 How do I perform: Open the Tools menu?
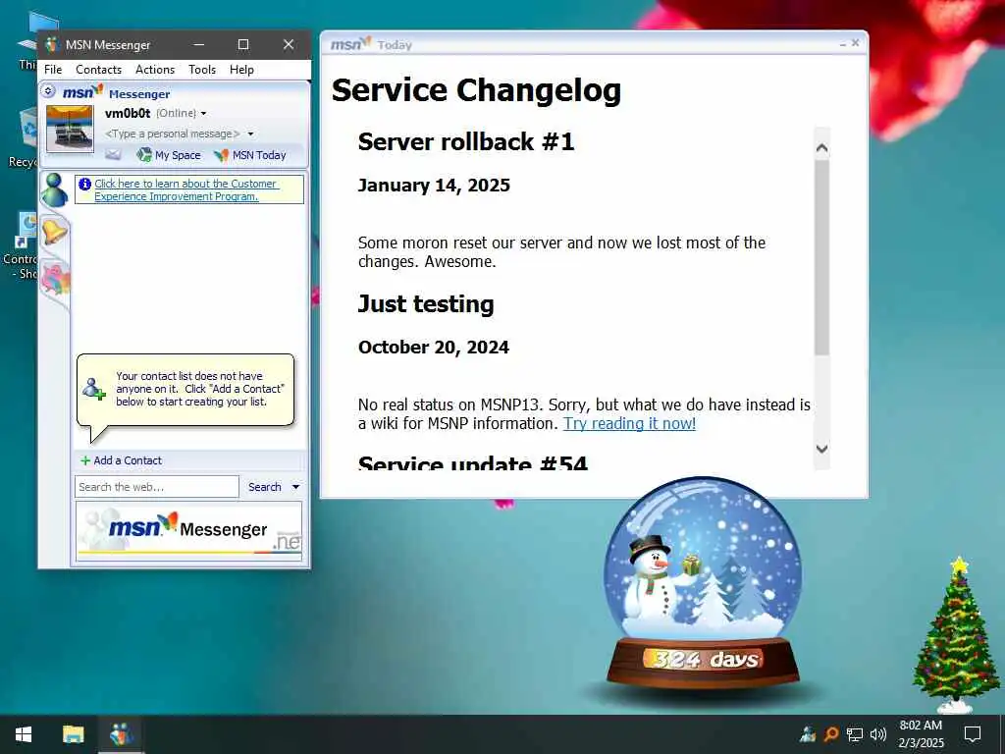pyautogui.click(x=202, y=70)
